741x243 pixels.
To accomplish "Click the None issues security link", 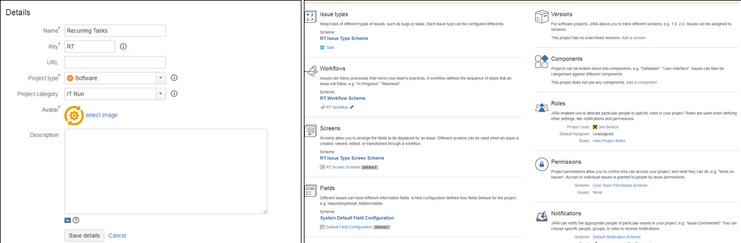I will [x=597, y=192].
